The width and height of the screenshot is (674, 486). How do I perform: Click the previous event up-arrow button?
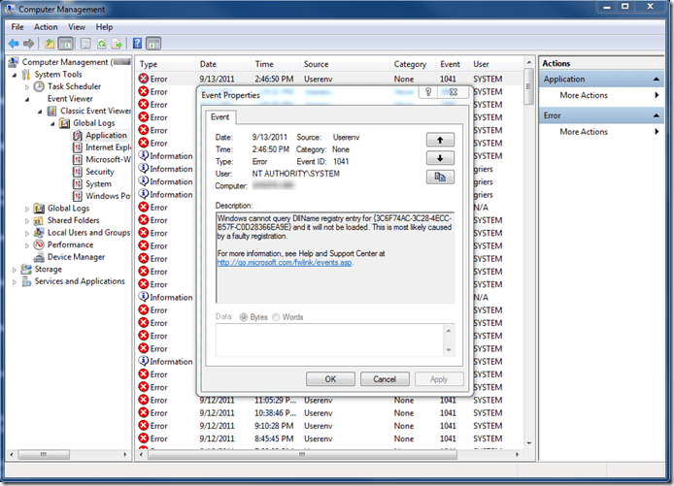click(x=440, y=140)
